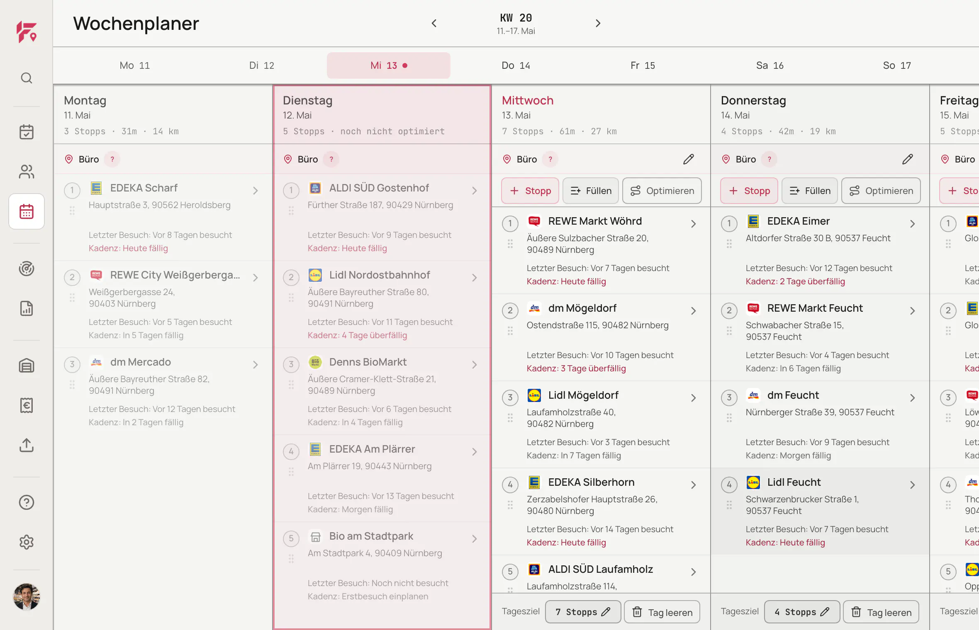Open the report chart document icon
979x630 pixels.
27,308
